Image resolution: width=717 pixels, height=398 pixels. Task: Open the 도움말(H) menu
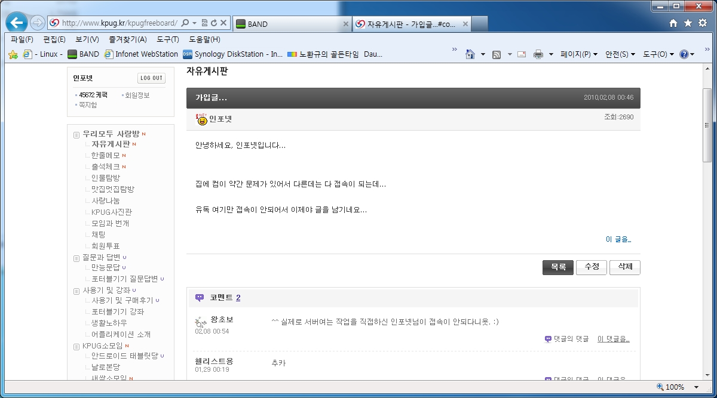click(204, 39)
